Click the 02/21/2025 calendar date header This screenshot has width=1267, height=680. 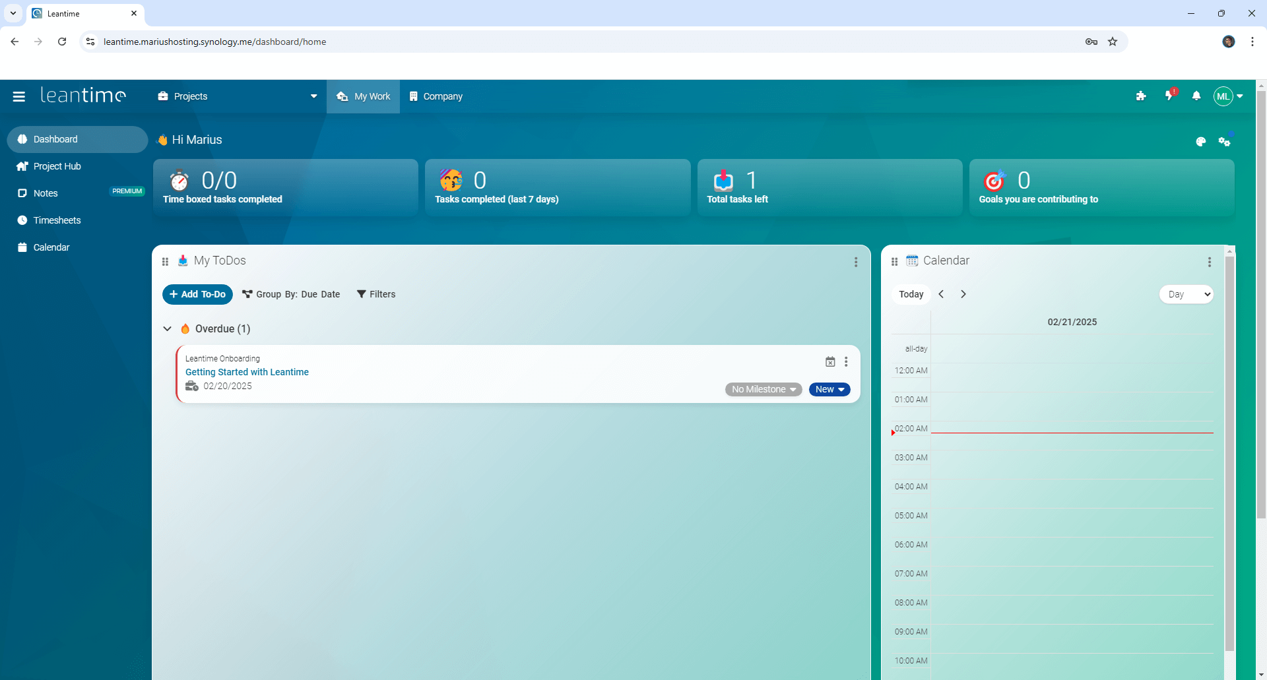[1072, 322]
